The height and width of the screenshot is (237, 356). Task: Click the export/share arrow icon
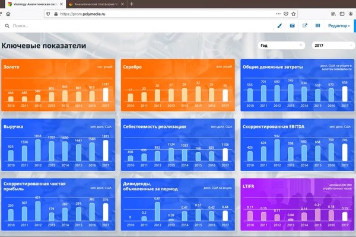pyautogui.click(x=305, y=26)
